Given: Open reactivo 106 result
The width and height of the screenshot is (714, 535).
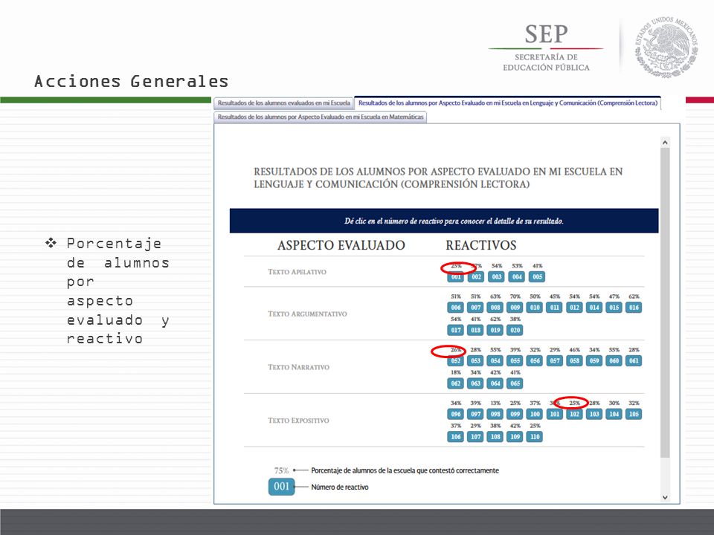Looking at the screenshot, I should tap(456, 437).
